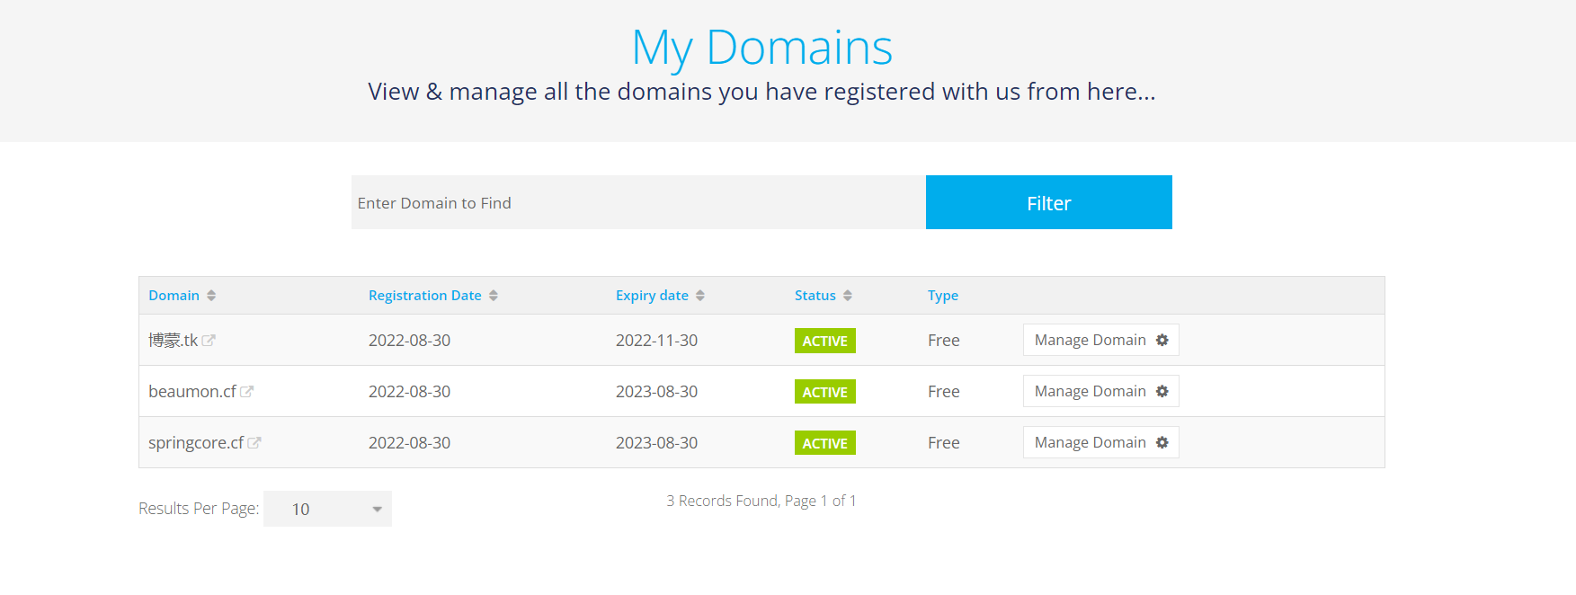Click gear icon in springcore.cf Manage Domain button
This screenshot has height=595, width=1576.
tap(1162, 442)
